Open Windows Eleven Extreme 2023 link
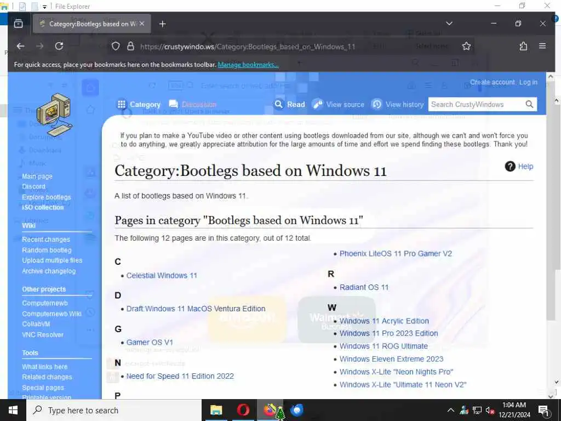561x421 pixels. coord(391,359)
